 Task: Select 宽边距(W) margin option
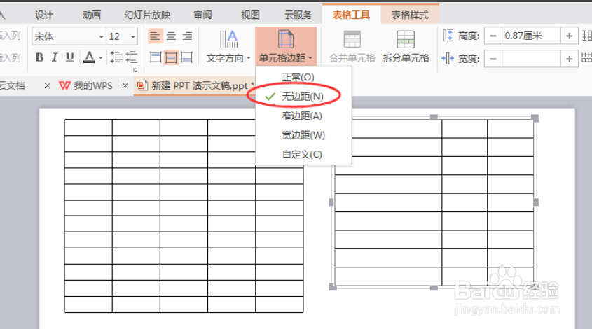[x=303, y=135]
